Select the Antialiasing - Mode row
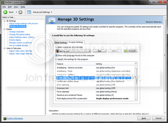This screenshot has height=123, width=168. click(95, 71)
